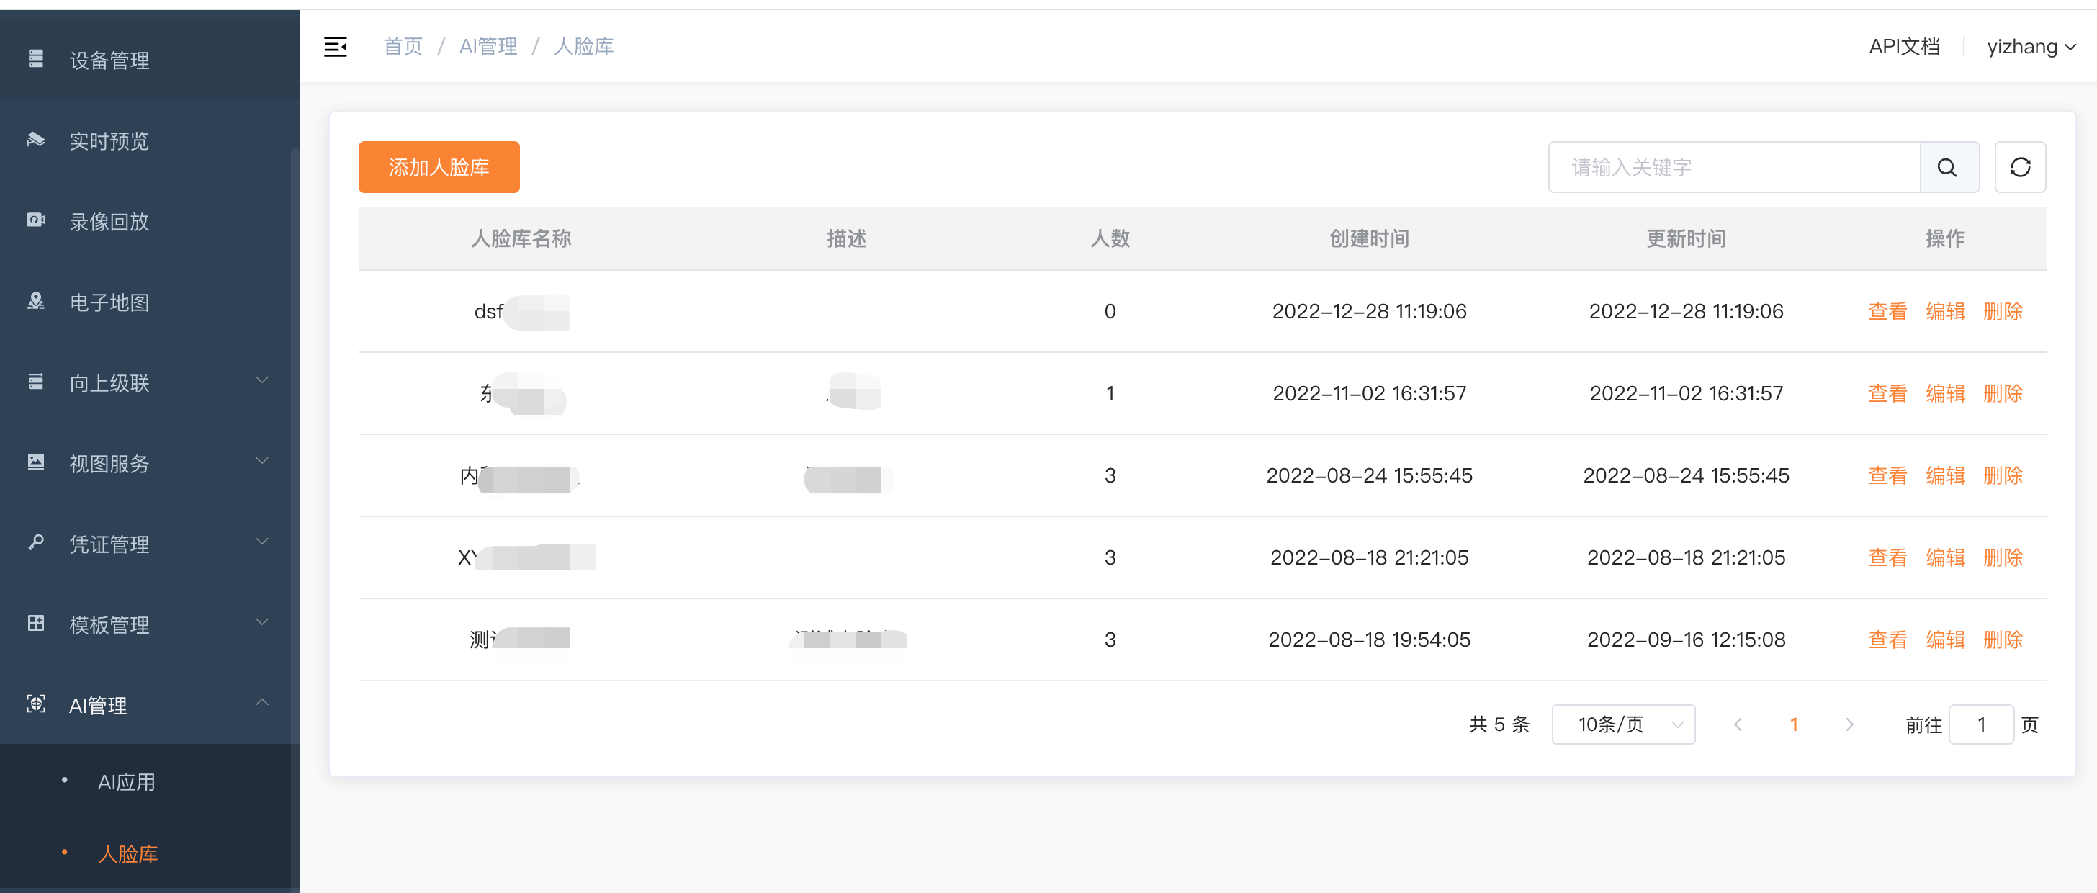Select the 人脸库 sidebar menu item
This screenshot has width=2097, height=893.
[x=127, y=853]
